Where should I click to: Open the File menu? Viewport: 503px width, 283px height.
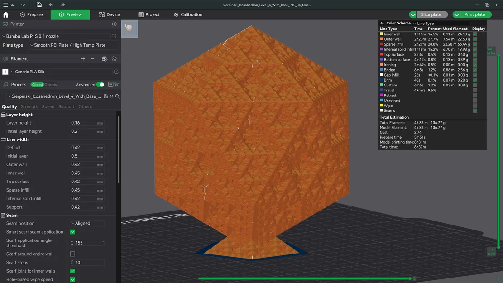pyautogui.click(x=8, y=5)
